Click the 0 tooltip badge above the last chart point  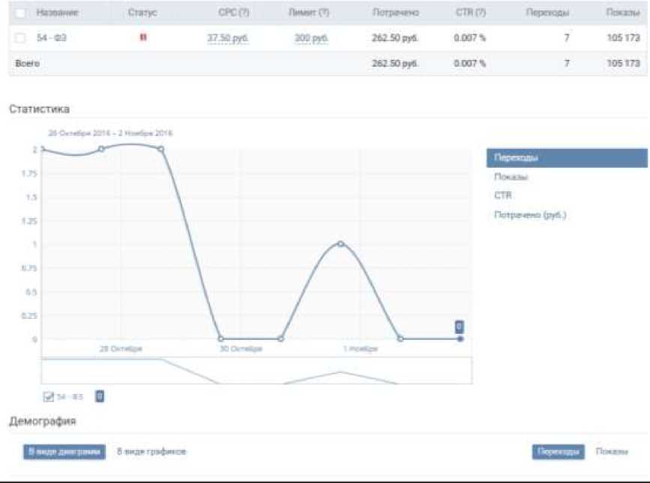point(460,327)
